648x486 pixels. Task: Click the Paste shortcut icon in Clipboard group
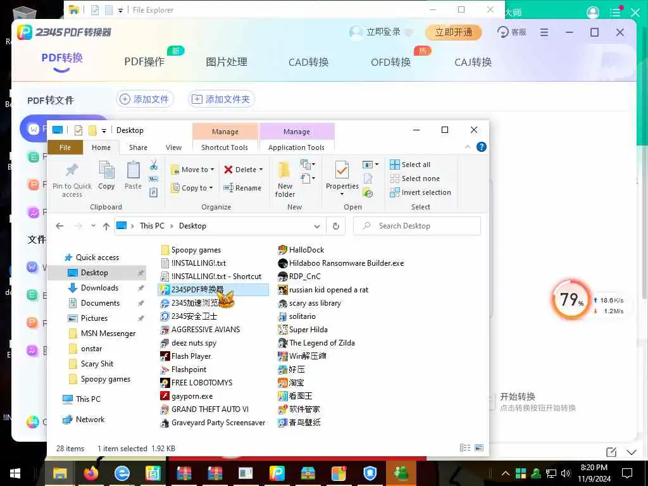pos(154,192)
